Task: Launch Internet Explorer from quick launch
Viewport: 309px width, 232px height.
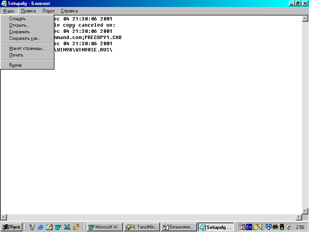Action: click(x=41, y=227)
